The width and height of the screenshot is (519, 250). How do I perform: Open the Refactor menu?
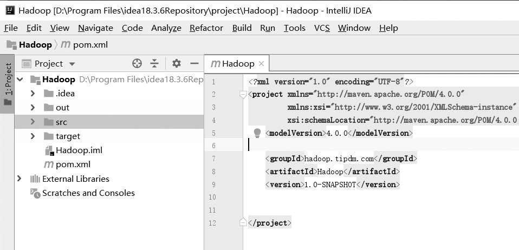tap(206, 28)
